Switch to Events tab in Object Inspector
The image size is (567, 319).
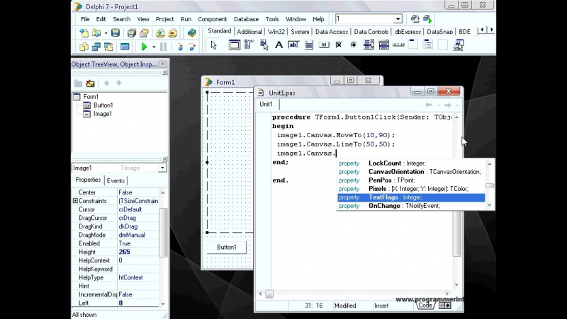116,181
